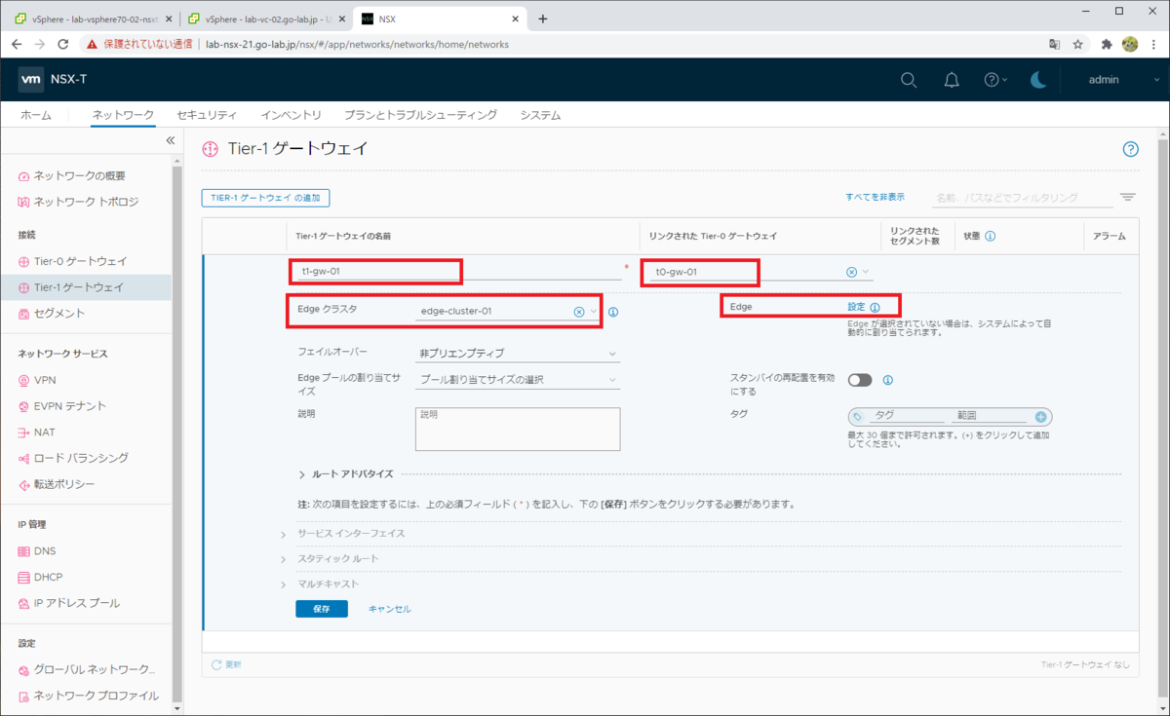Collapse the left navigation with double chevron
The height and width of the screenshot is (716, 1170).
click(x=170, y=141)
